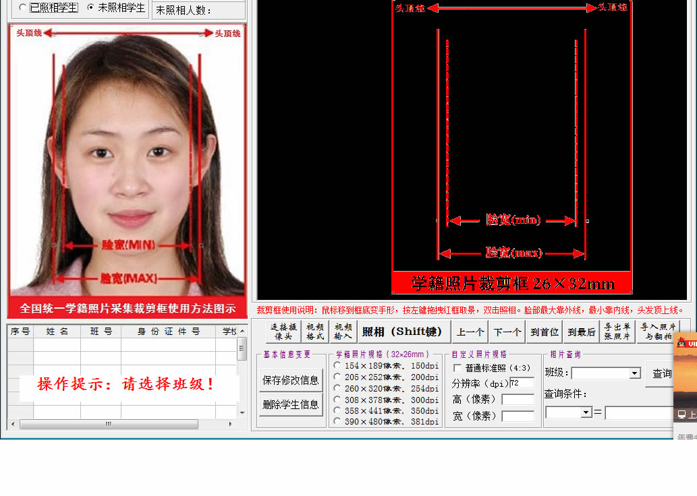This screenshot has width=697, height=496.
Task: Click the 分辨率 (dpi) input field
Action: [522, 383]
